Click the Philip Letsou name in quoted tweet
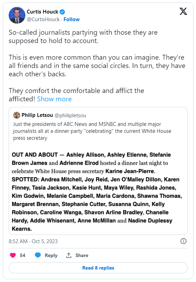Viewport: 196px width, 282px height. (x=37, y=115)
